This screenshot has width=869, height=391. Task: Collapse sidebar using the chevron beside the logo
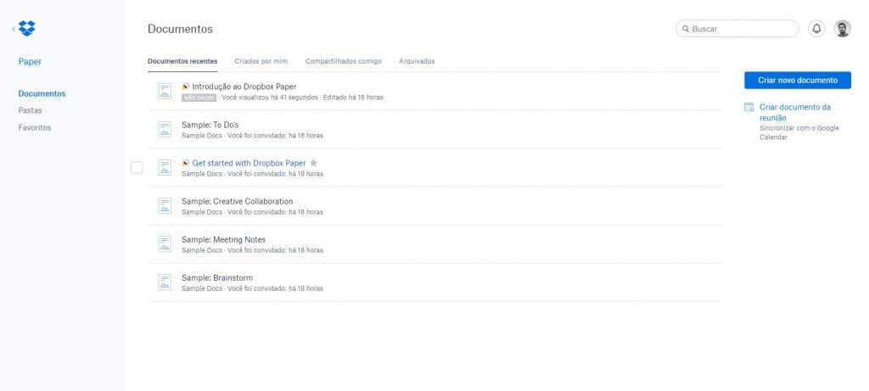pos(14,29)
